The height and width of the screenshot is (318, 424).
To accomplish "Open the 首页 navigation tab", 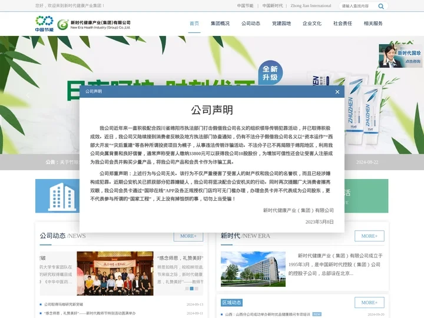I will pyautogui.click(x=194, y=24).
